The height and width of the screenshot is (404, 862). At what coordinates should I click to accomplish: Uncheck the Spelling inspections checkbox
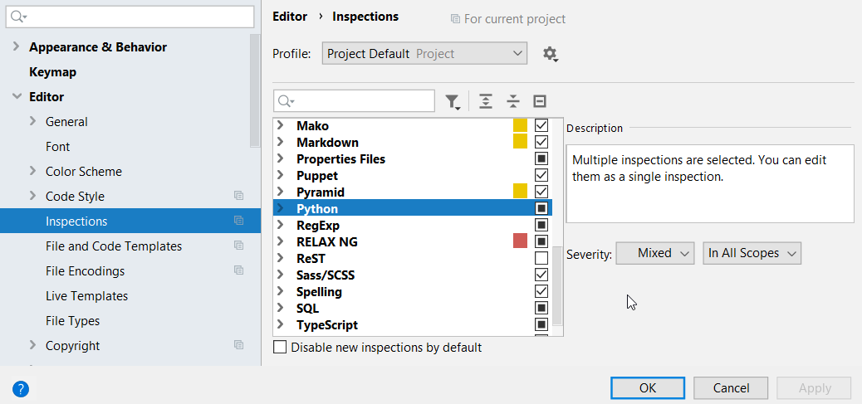click(541, 291)
